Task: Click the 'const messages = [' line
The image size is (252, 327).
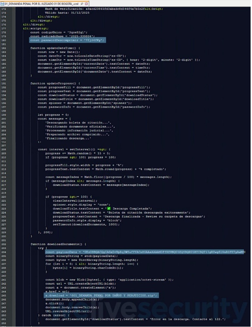Action: 54,119
